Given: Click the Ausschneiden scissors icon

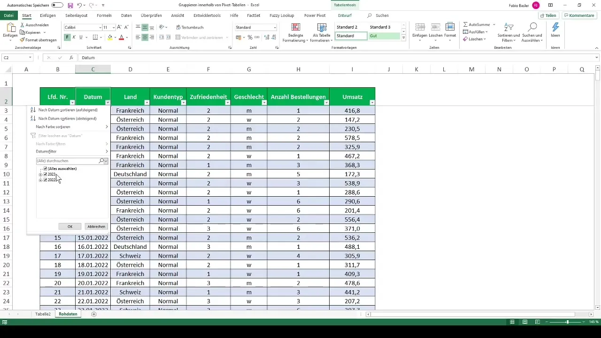Looking at the screenshot, I should click(23, 25).
